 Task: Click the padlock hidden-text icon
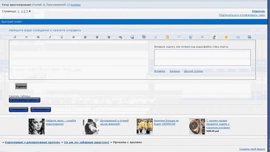[167, 37]
